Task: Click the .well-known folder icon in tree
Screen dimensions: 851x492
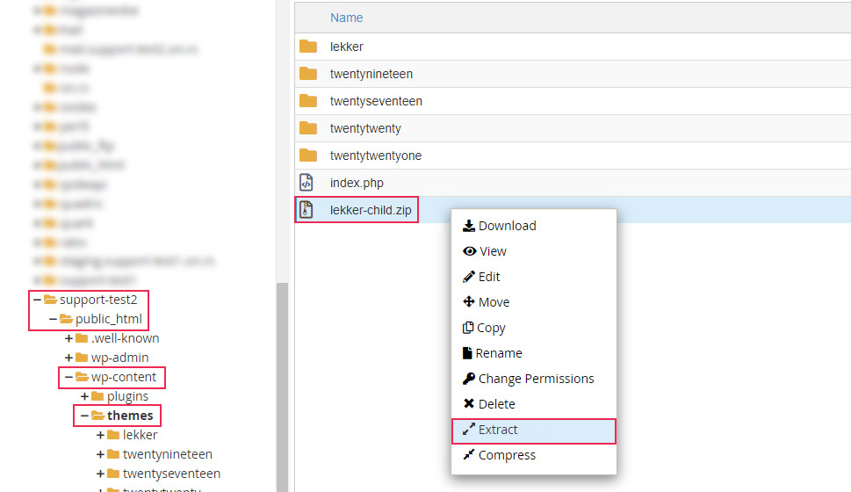Action: tap(82, 338)
